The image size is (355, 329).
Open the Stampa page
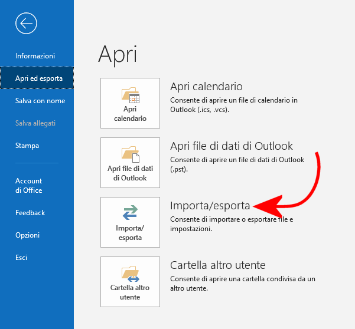(27, 145)
